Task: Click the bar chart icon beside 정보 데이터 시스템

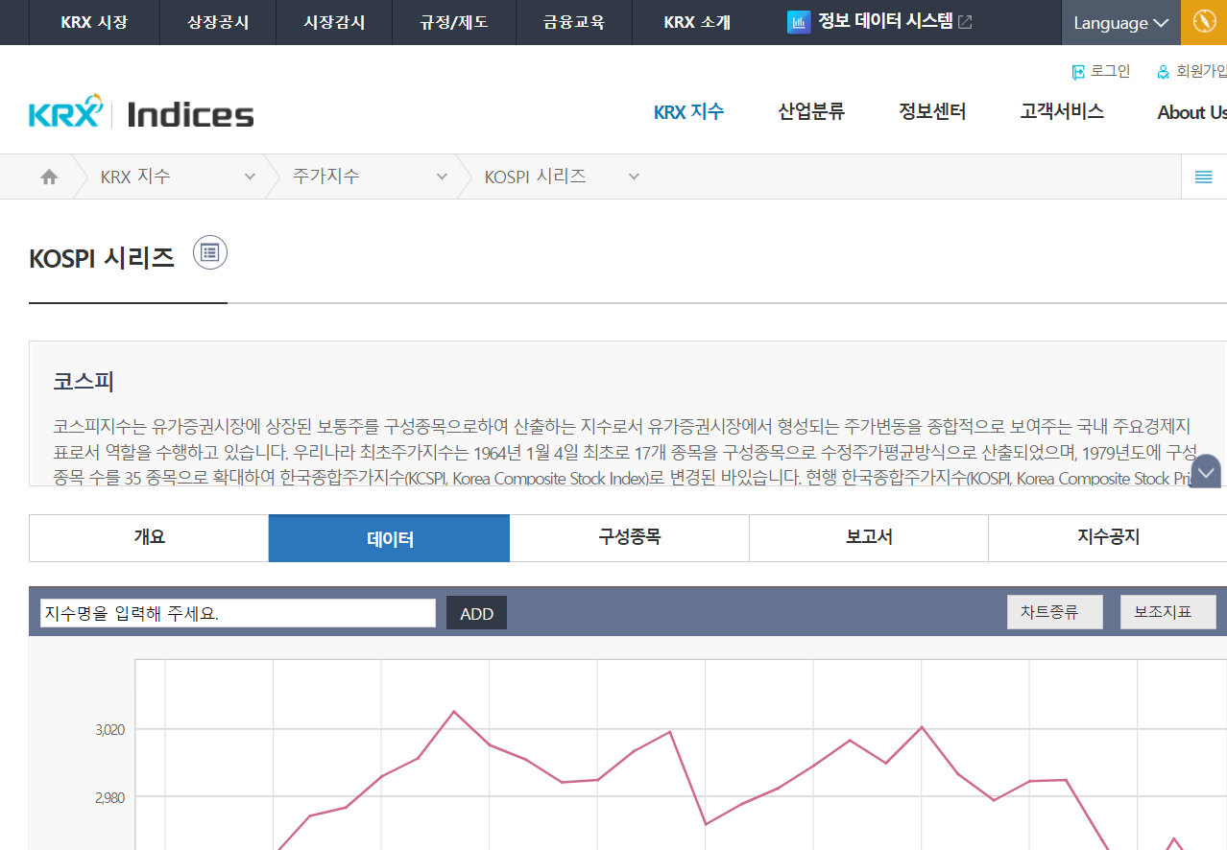Action: pyautogui.click(x=799, y=21)
